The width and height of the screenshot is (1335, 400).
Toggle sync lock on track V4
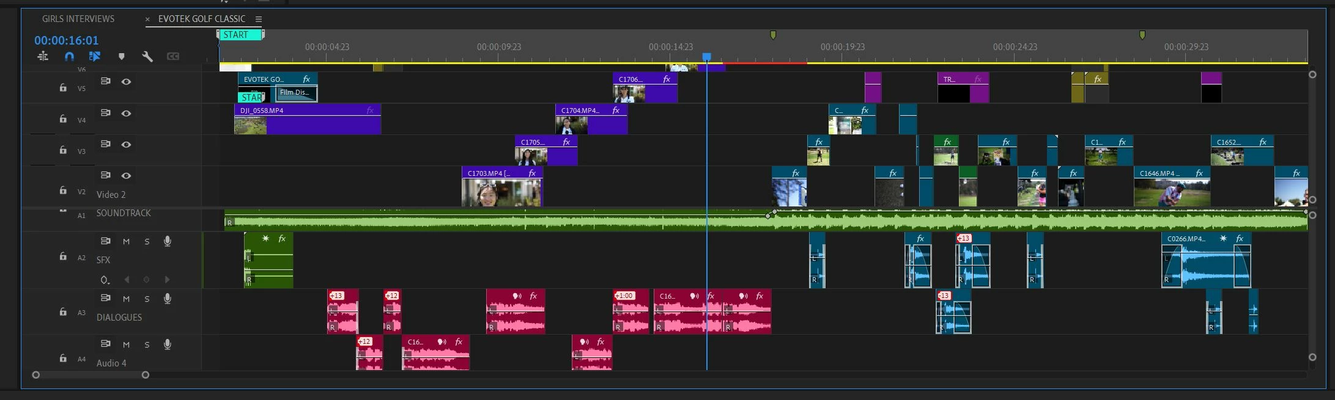pos(106,113)
